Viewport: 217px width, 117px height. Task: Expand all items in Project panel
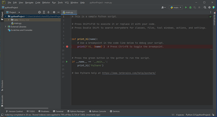pyautogui.click(x=44, y=12)
